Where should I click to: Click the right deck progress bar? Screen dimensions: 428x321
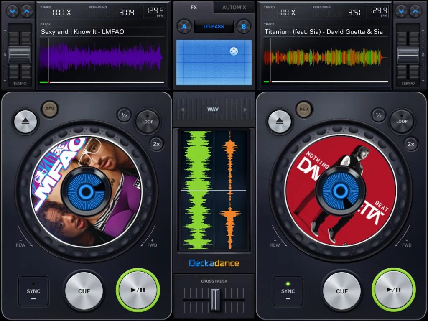(326, 82)
